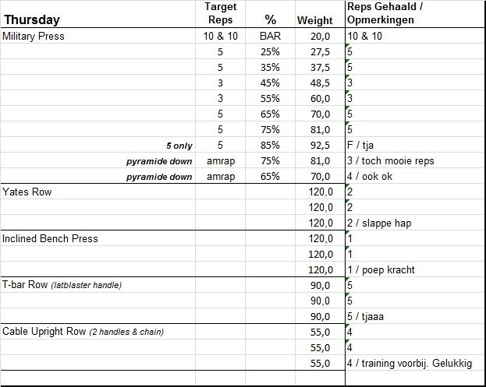486x387 pixels.
Task: Select the '1 / poep kracht' cell
Action: coord(381,269)
